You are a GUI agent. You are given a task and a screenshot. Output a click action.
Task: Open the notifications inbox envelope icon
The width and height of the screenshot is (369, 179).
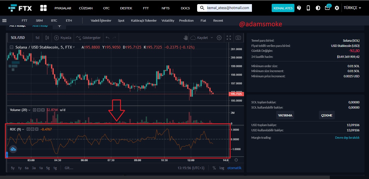pos(327,8)
